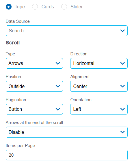Open the Position dropdown showing Outside

pos(34,86)
